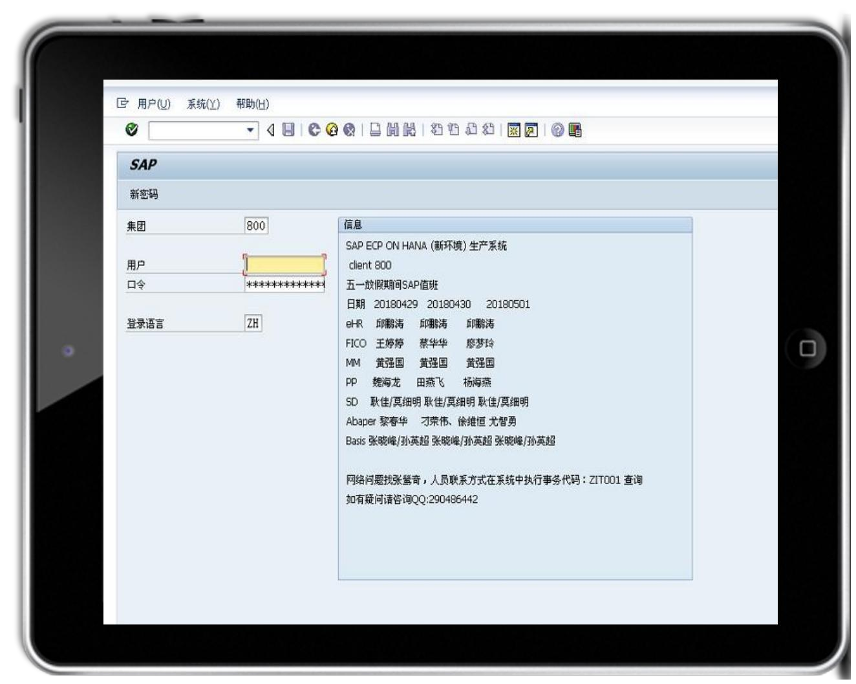856x684 pixels.
Task: Click the 用户 field label
Action: click(136, 265)
